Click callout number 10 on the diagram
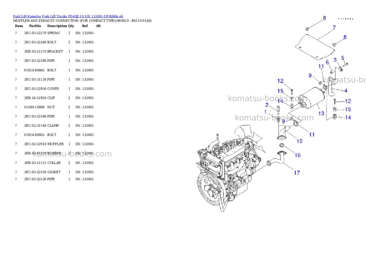 [x=299, y=141]
